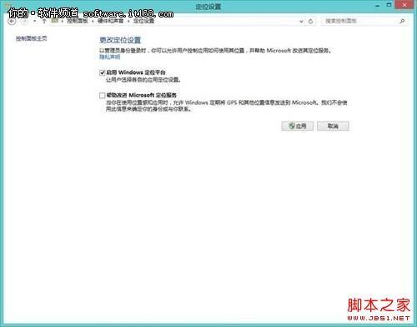Viewport: 417px width, 327px height.
Task: Click the 取消 button
Action: pos(333,126)
